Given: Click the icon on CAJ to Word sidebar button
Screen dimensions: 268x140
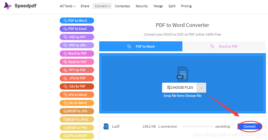Looking at the screenshot, I should (65, 103).
